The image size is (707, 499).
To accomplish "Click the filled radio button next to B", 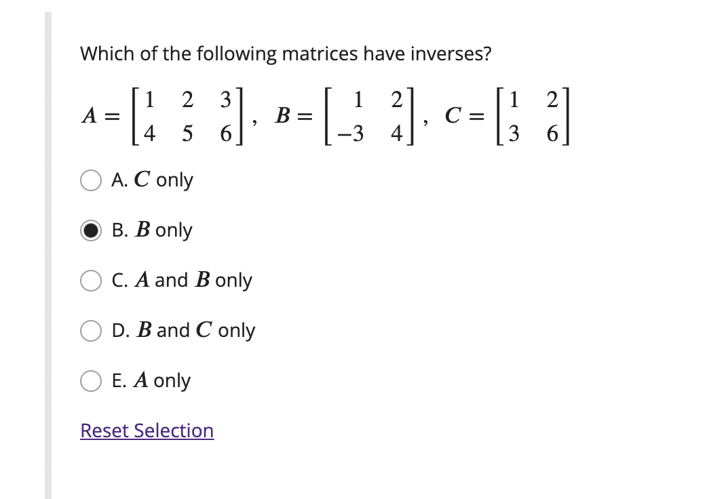I will [90, 230].
